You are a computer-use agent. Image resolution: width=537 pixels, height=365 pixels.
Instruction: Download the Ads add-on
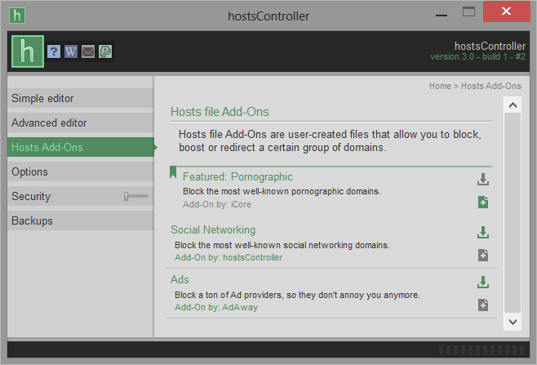[483, 283]
